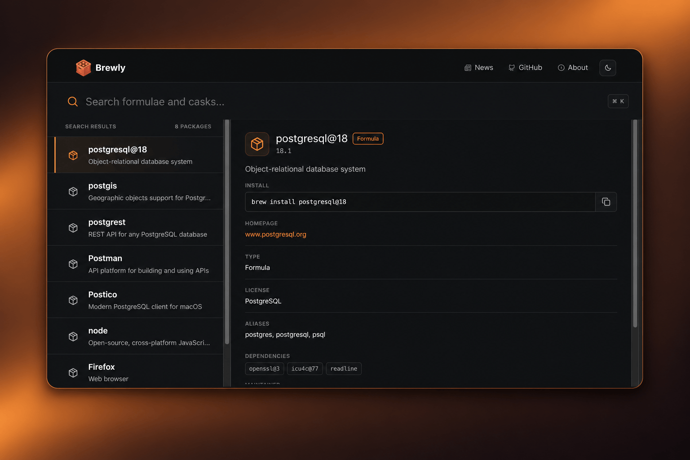Click the package icon beside node

click(73, 336)
